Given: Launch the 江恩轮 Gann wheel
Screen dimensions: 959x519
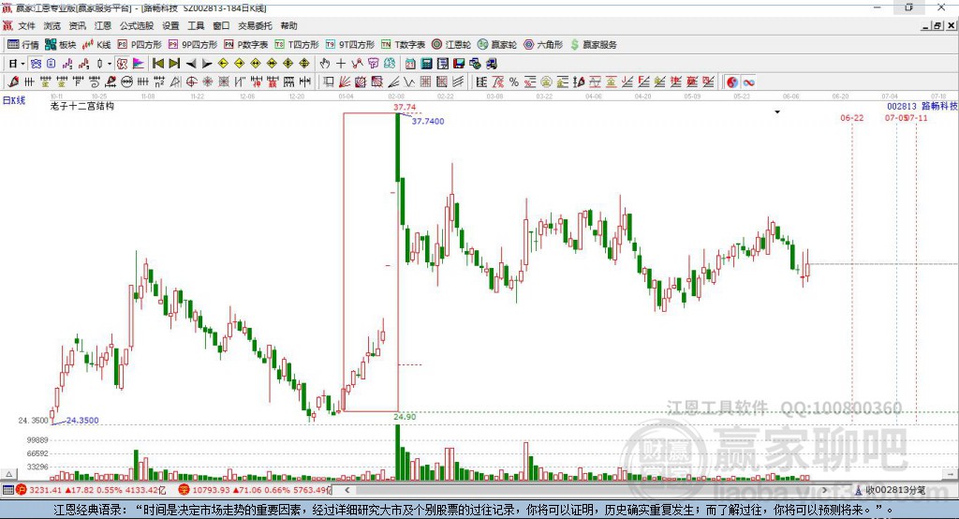Looking at the screenshot, I should [451, 45].
